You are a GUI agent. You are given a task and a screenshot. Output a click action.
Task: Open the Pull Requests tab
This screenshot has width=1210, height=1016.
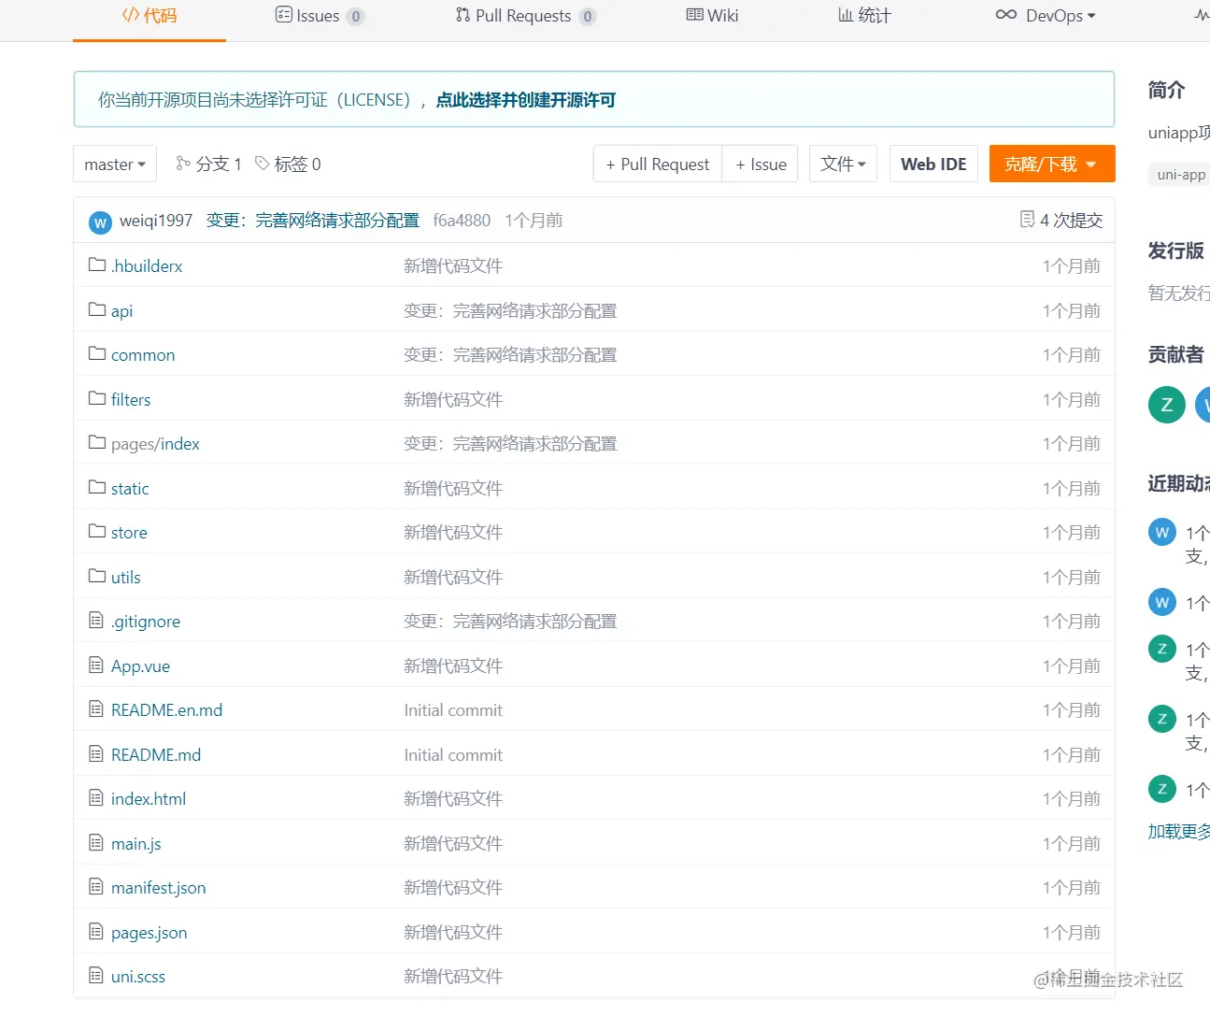[525, 16]
